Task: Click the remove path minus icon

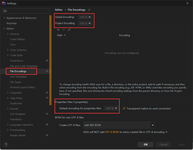Action: (64, 30)
